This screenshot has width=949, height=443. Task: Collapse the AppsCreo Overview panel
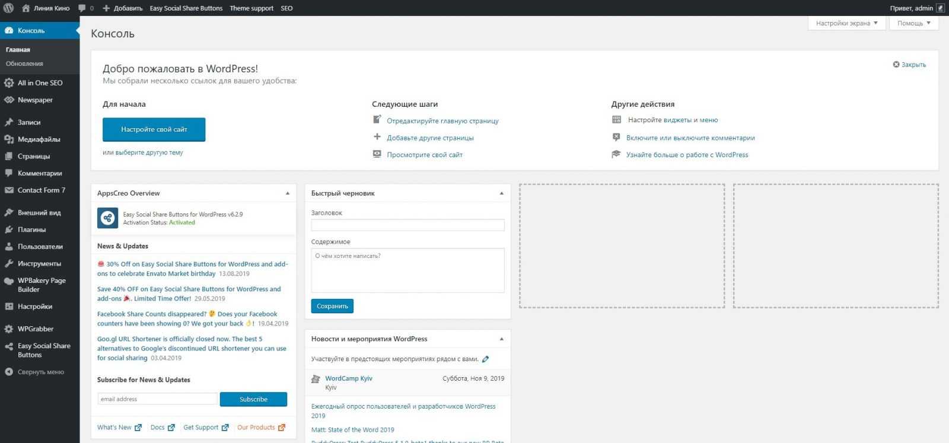(x=288, y=193)
